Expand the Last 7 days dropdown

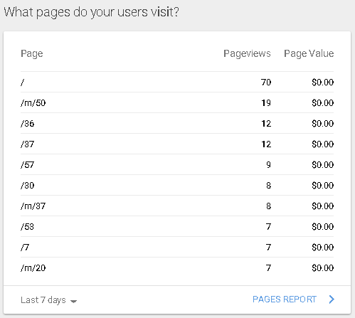tap(48, 300)
